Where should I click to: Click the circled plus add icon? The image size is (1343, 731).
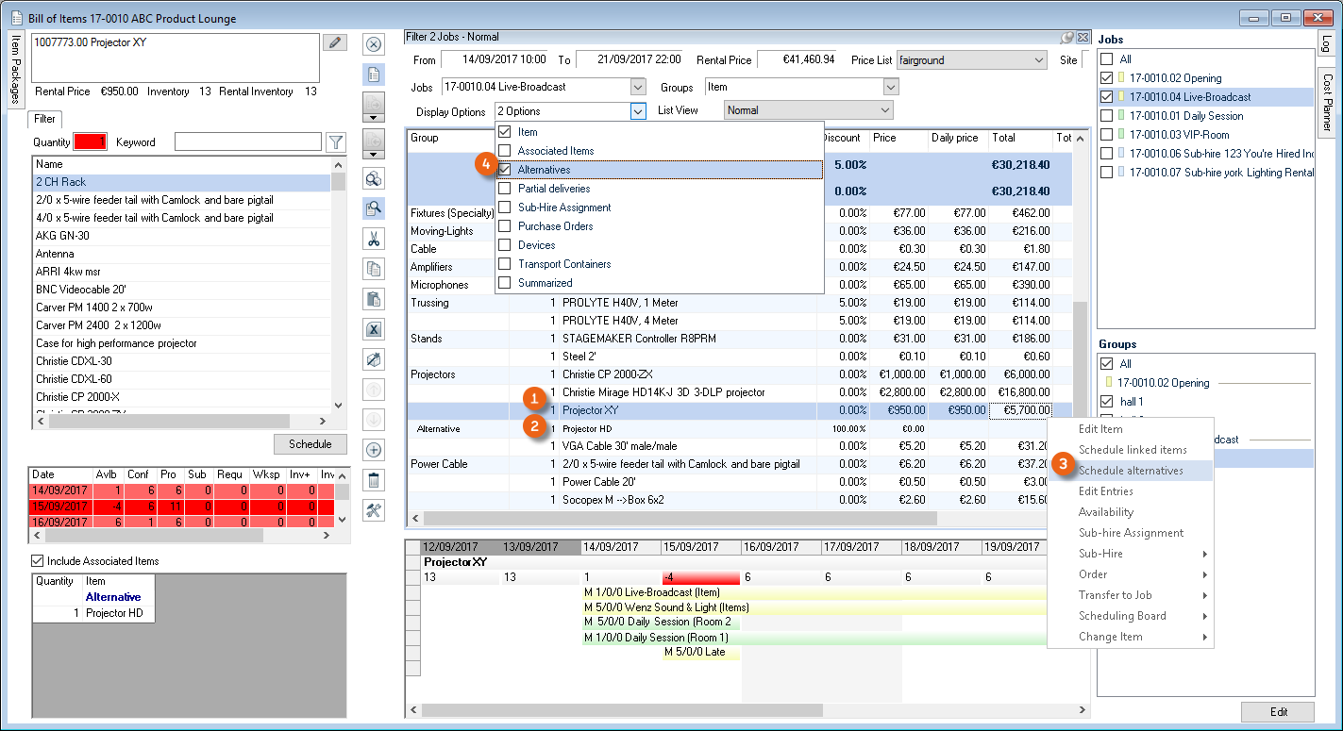coord(373,450)
